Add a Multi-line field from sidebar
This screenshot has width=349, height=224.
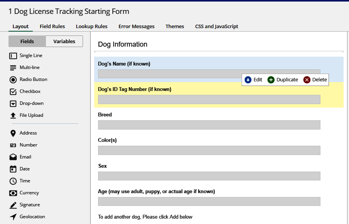click(25, 68)
